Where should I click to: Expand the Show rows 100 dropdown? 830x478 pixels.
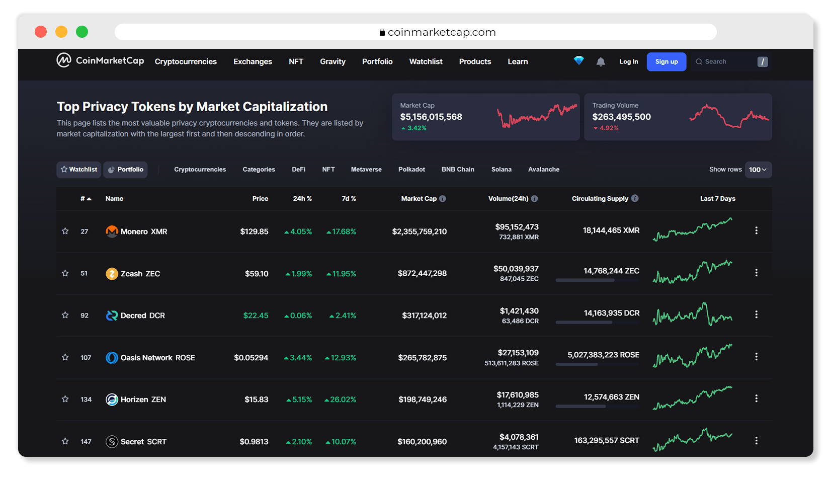pos(758,170)
